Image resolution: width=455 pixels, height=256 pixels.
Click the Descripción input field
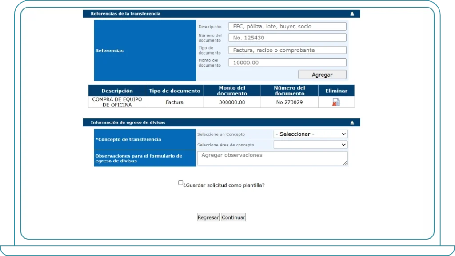click(287, 26)
